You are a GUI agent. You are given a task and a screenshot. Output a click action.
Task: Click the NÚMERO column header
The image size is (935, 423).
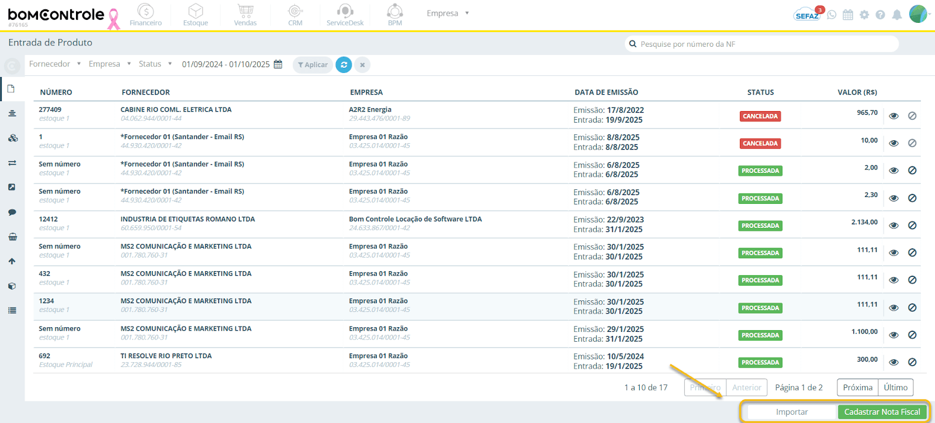tap(56, 92)
